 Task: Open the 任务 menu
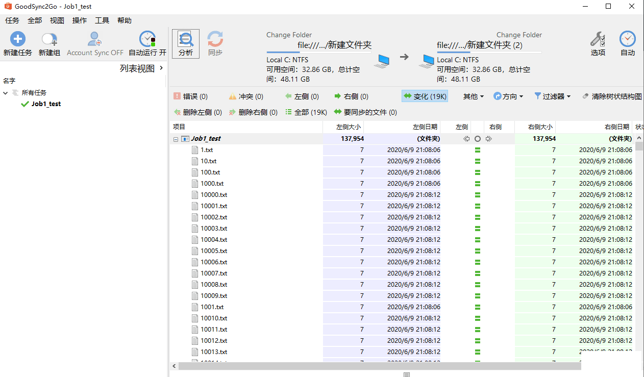coord(12,20)
